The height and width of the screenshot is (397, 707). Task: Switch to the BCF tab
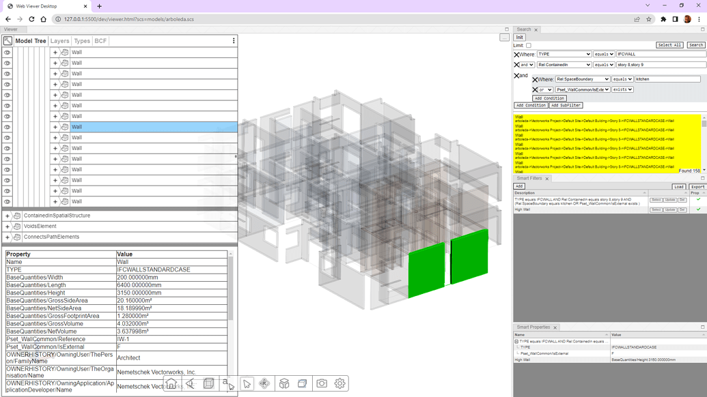[x=100, y=40]
